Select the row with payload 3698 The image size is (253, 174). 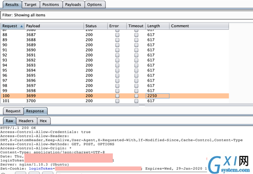click(x=115, y=91)
